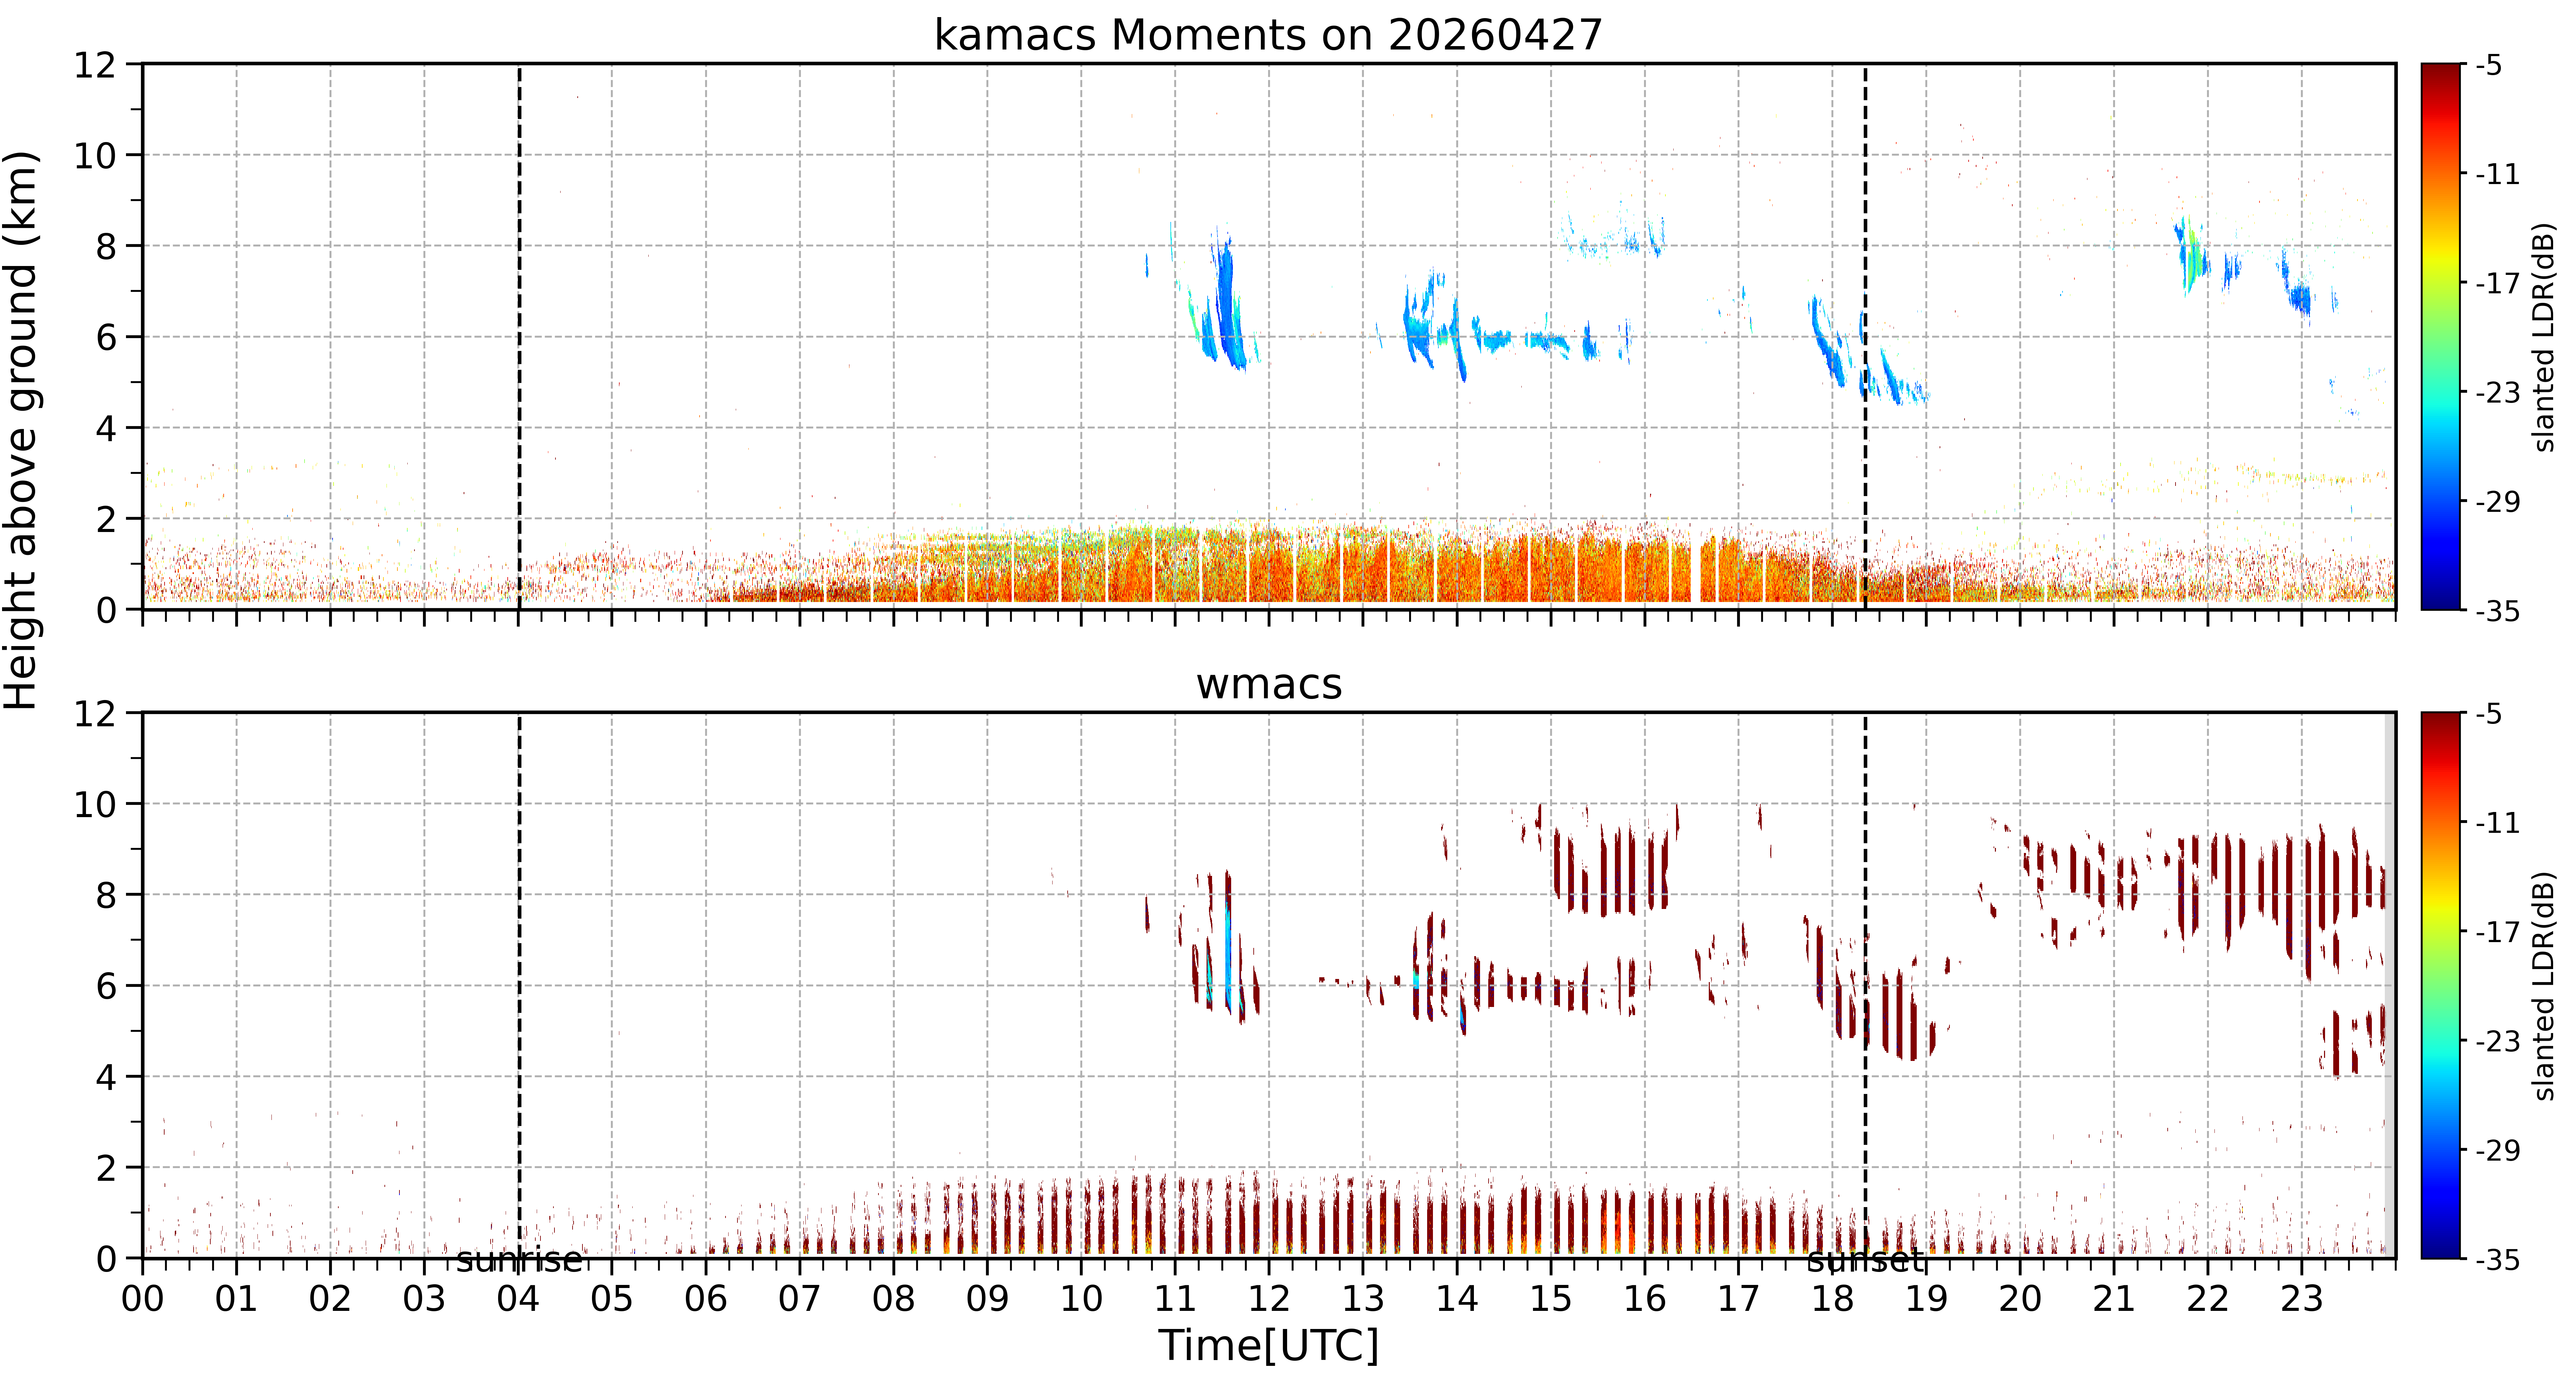Click the 'Time[UTC]' axis label

[1268, 1345]
